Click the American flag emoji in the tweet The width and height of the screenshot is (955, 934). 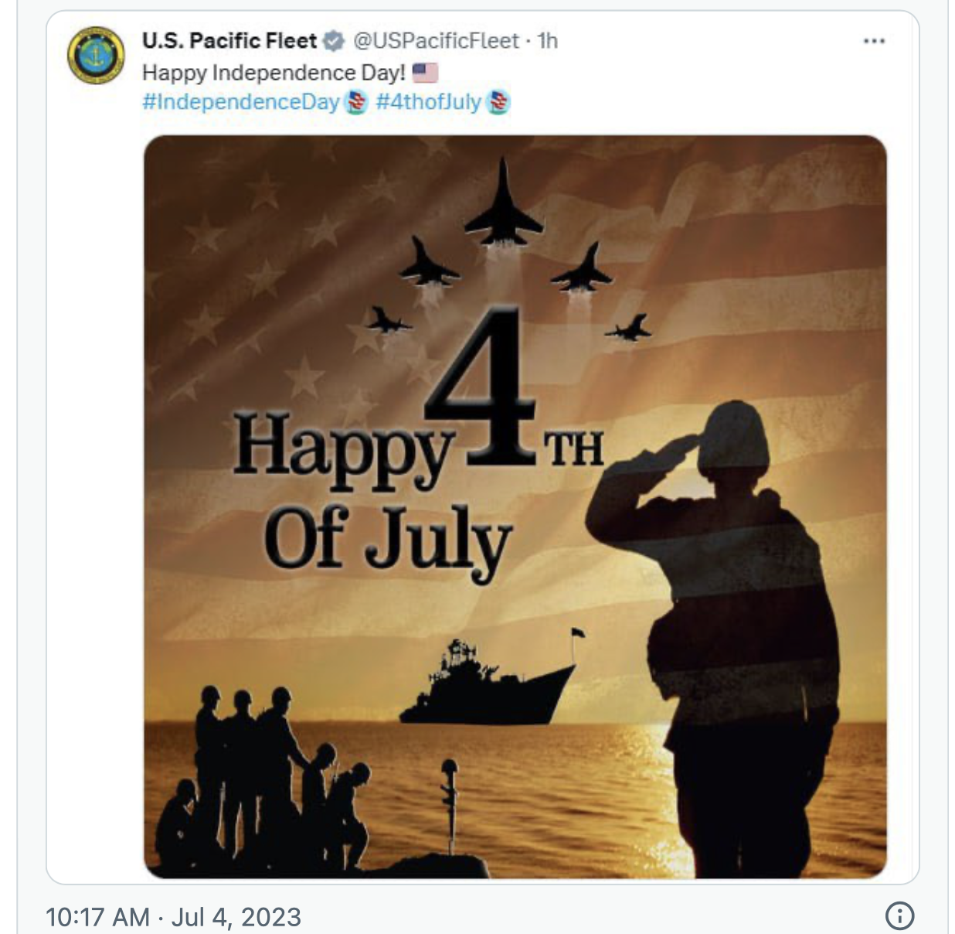425,73
